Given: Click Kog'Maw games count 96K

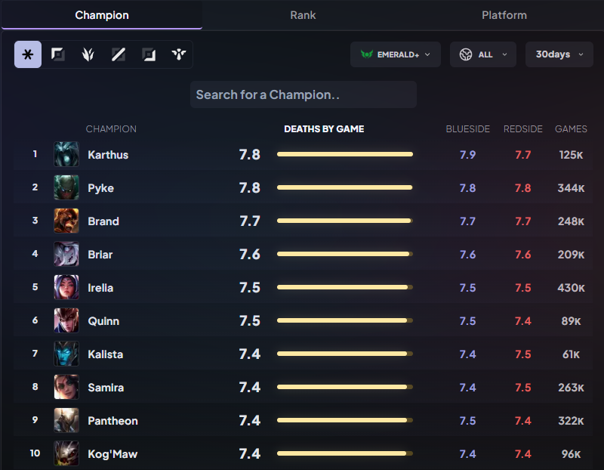Looking at the screenshot, I should [571, 454].
